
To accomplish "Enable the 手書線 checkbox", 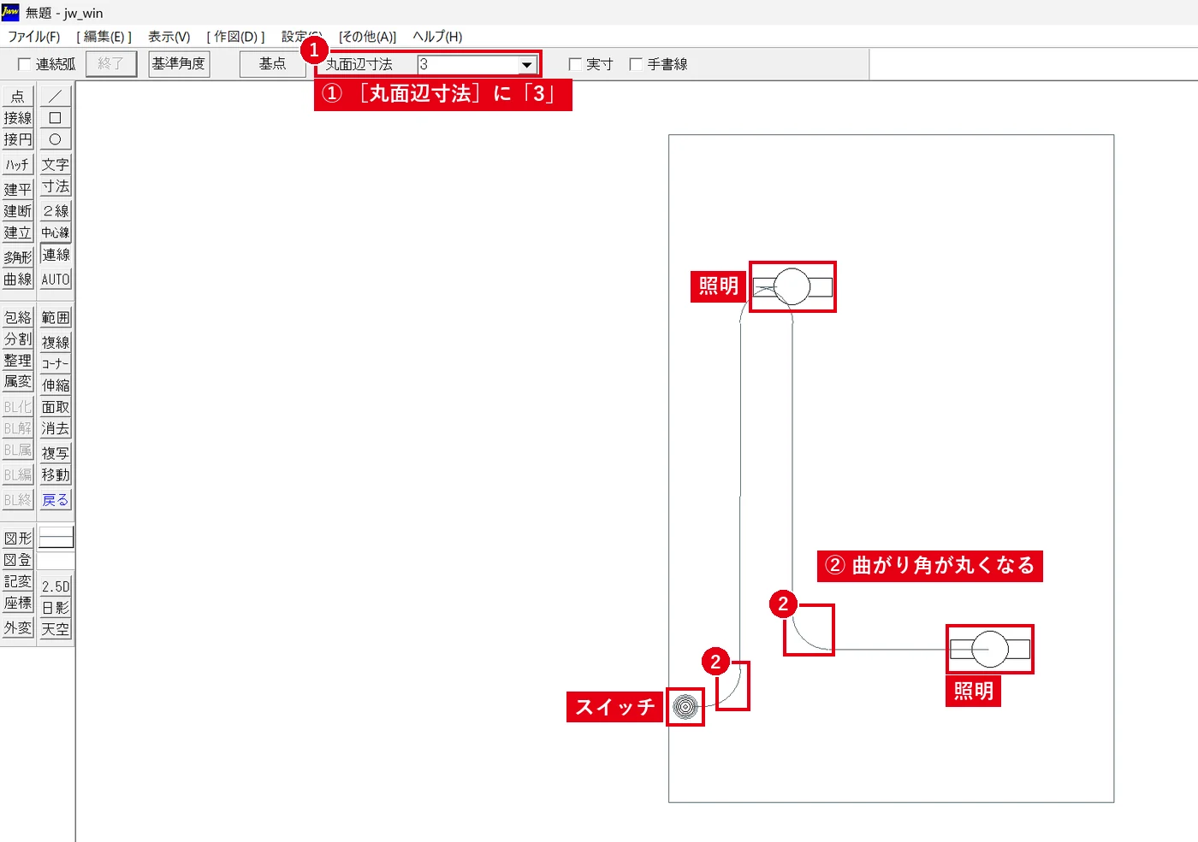I will 636,64.
